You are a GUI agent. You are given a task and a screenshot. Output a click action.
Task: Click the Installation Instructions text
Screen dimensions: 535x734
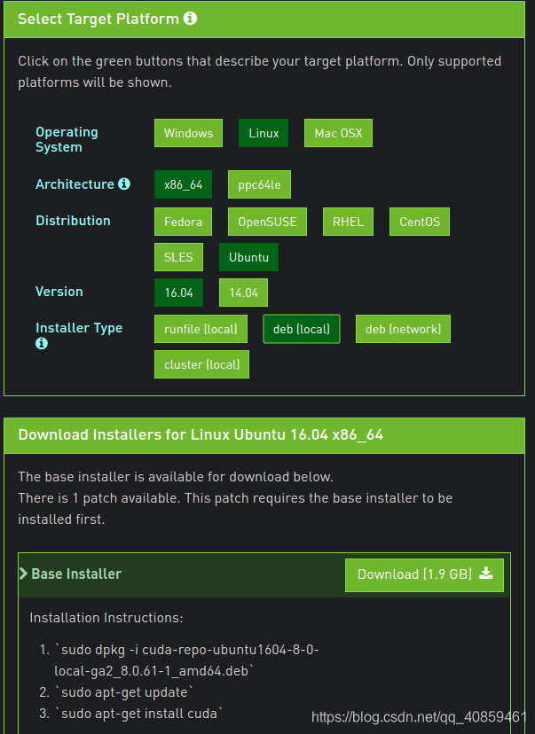106,618
